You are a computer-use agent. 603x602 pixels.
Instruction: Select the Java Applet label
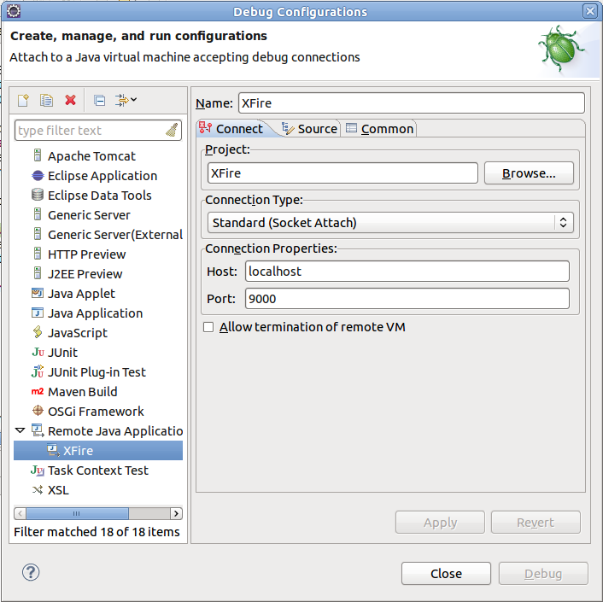(81, 294)
